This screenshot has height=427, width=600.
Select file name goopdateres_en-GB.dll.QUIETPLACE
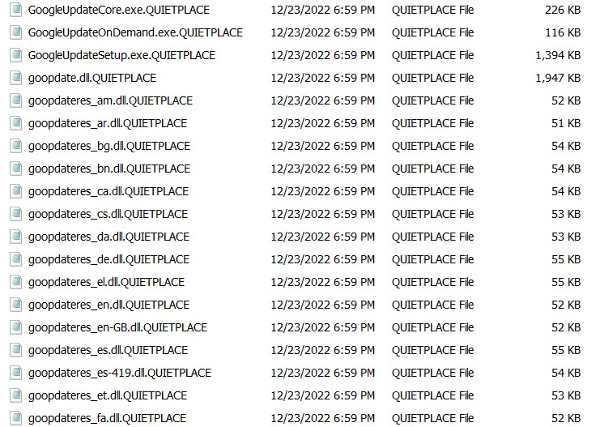coord(117,327)
